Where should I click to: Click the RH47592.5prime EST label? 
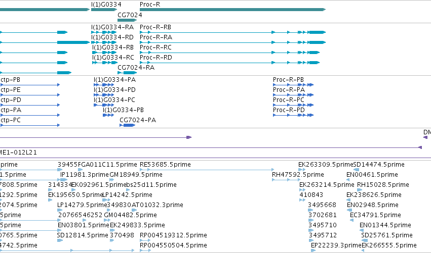pos(298,175)
